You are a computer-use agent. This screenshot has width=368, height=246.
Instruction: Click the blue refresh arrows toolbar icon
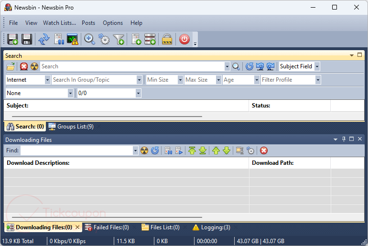(x=44, y=39)
